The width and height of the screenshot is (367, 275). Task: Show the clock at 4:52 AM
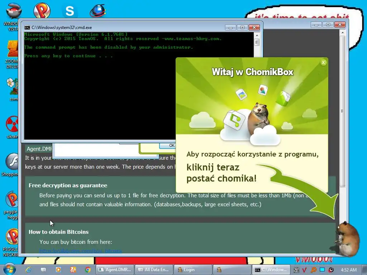click(x=349, y=270)
